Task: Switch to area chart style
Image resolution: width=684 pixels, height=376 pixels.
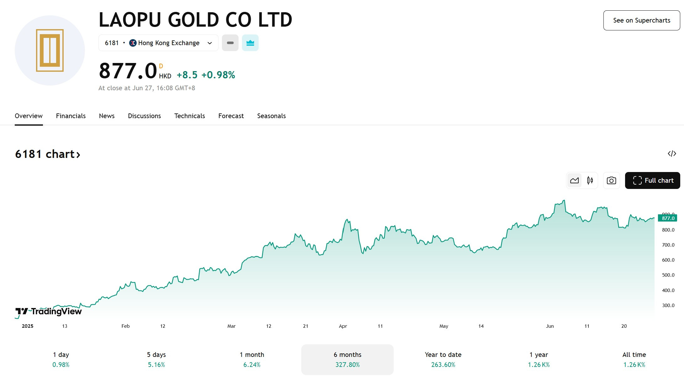Action: (574, 180)
